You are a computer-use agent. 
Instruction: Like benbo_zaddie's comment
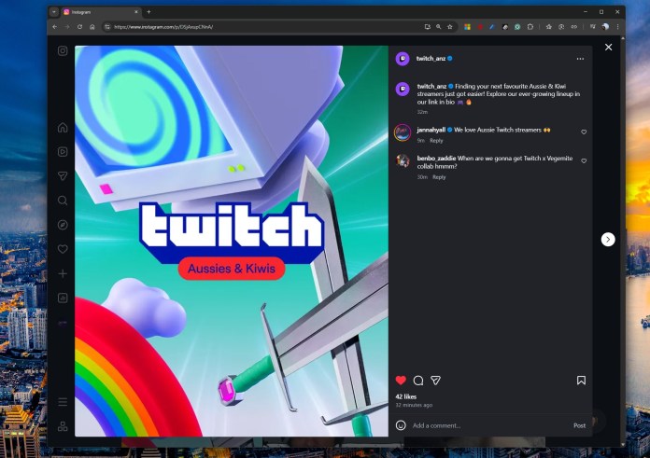click(x=584, y=160)
